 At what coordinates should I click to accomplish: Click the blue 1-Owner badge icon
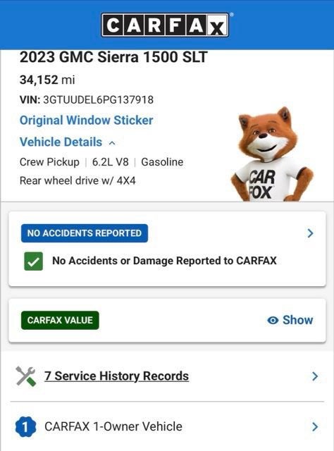tap(25, 426)
